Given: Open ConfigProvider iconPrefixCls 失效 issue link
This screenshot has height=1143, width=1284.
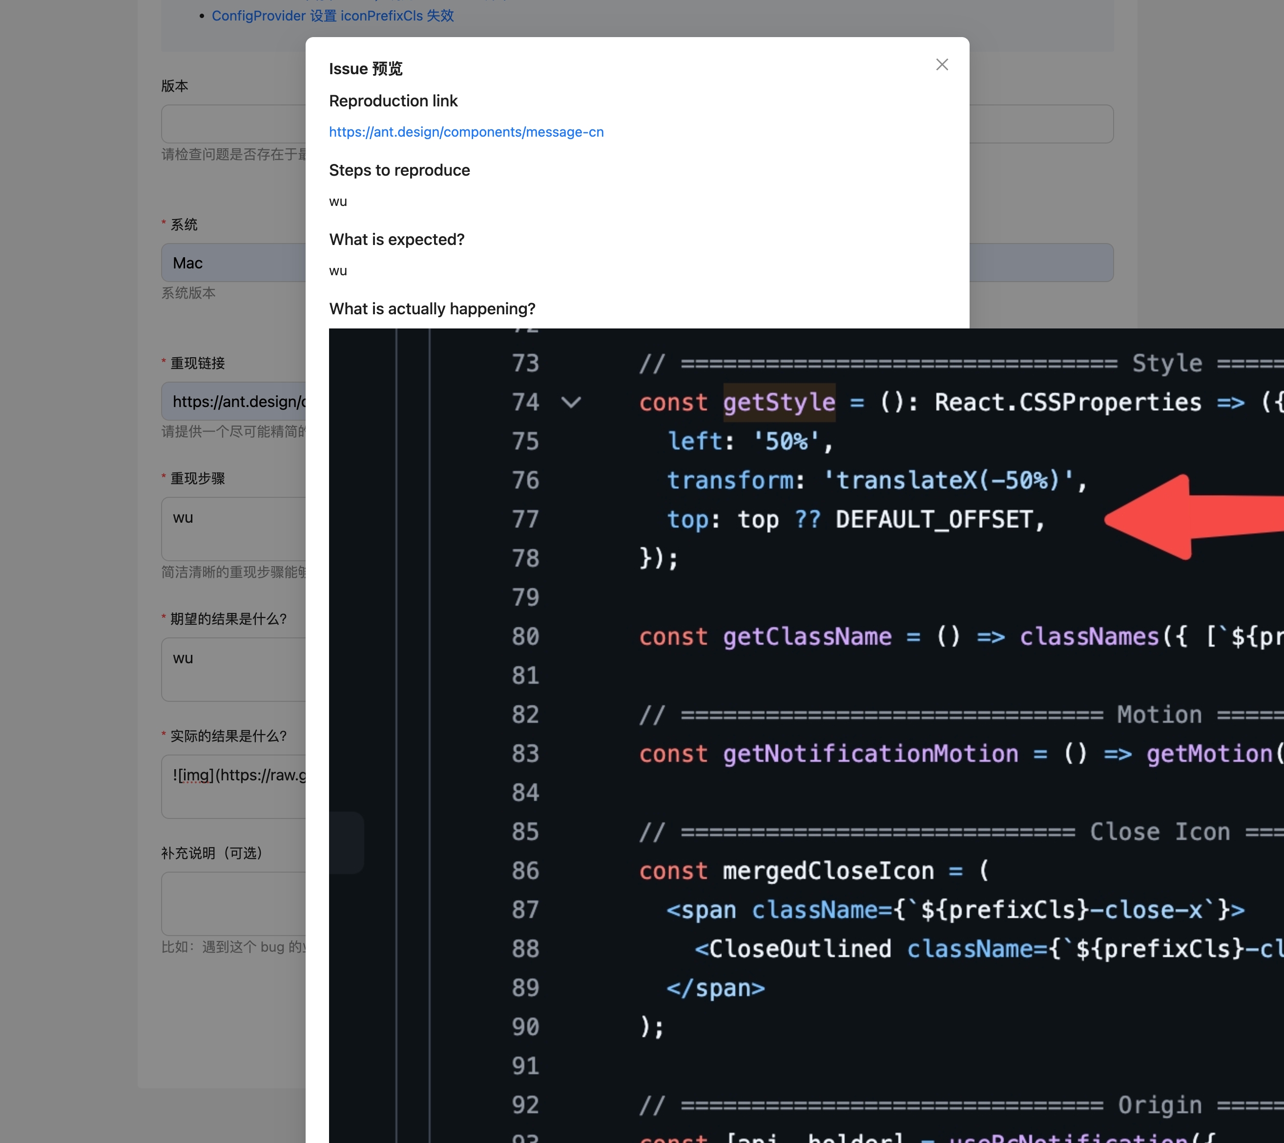Looking at the screenshot, I should coord(332,16).
